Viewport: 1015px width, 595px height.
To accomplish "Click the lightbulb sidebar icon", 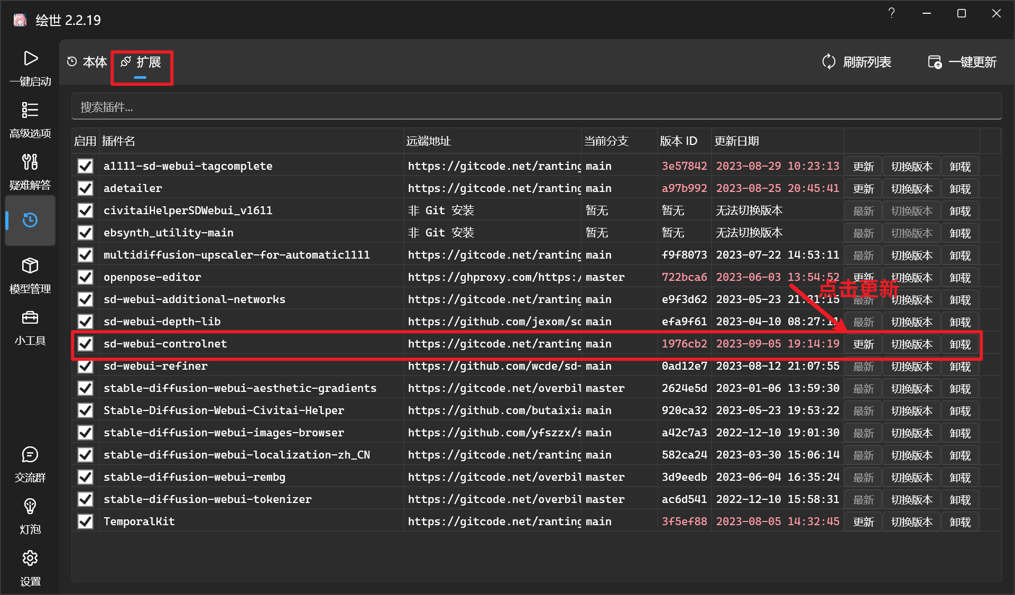I will (30, 507).
